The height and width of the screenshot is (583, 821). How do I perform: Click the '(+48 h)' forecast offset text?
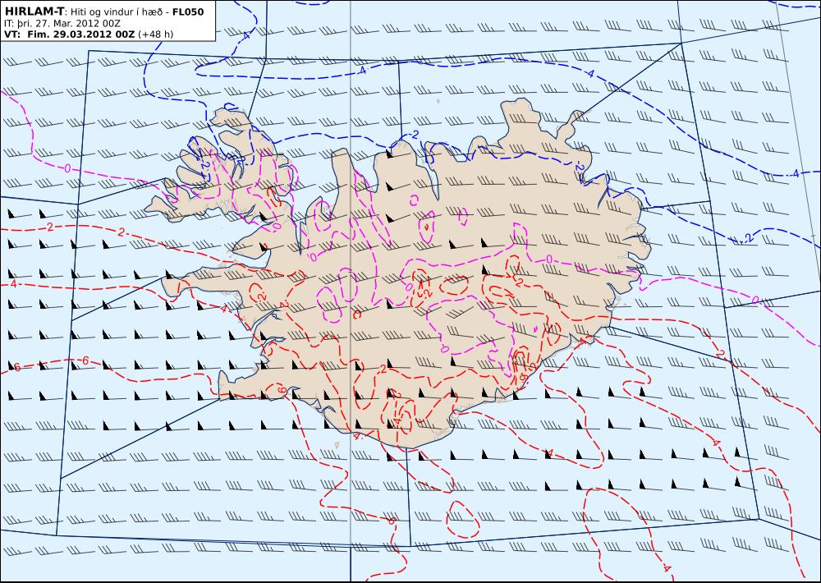click(155, 34)
